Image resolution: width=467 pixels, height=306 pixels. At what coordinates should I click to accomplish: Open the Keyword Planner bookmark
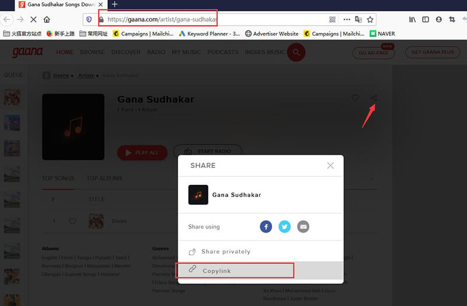tap(210, 34)
